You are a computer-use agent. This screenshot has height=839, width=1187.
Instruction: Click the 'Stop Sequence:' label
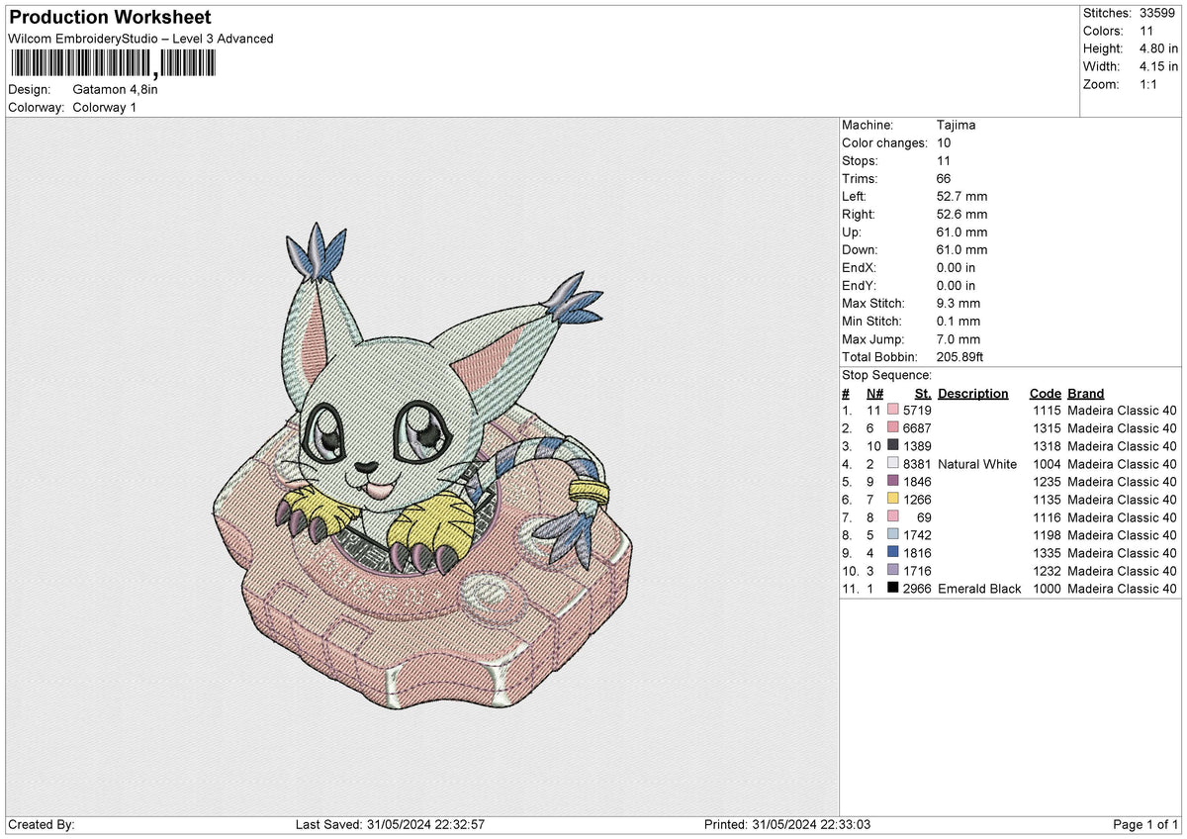tap(886, 375)
